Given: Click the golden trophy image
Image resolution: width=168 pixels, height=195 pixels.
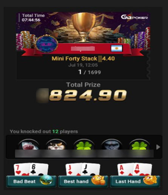Looking at the screenshot, I should [84, 28].
